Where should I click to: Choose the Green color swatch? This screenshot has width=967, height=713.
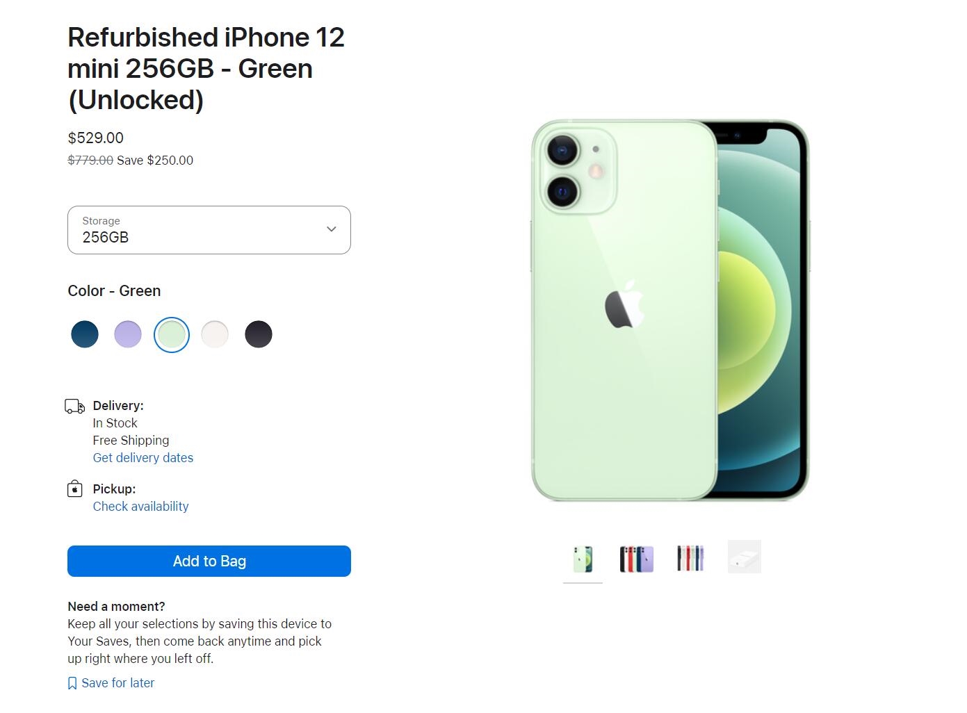pyautogui.click(x=172, y=334)
